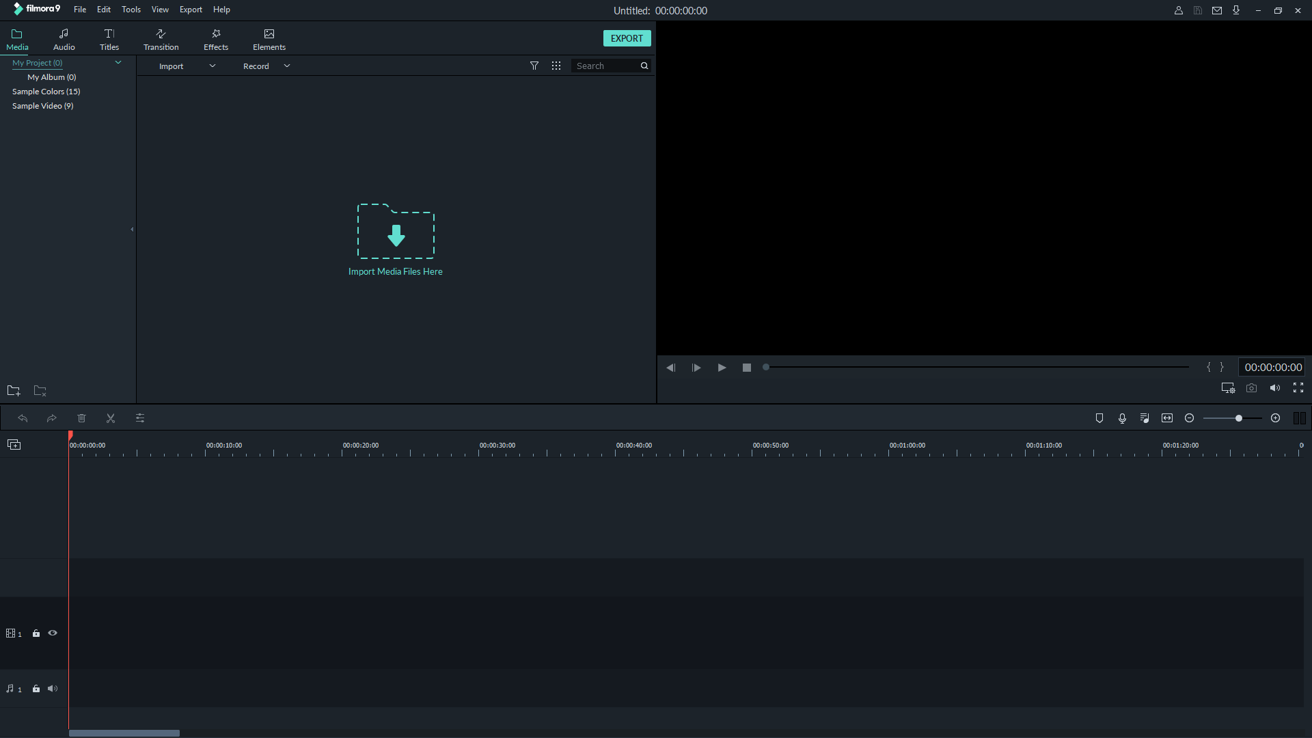
Task: Expand the Import dropdown
Action: click(213, 66)
